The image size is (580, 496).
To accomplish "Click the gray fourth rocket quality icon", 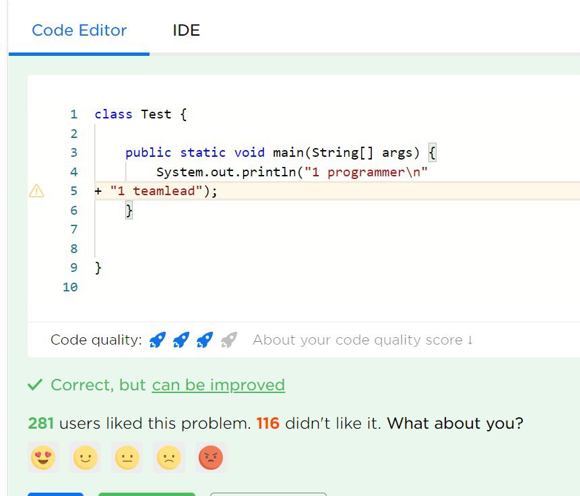I will point(228,340).
